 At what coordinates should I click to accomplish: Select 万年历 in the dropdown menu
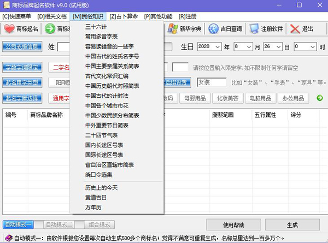(x=92, y=208)
